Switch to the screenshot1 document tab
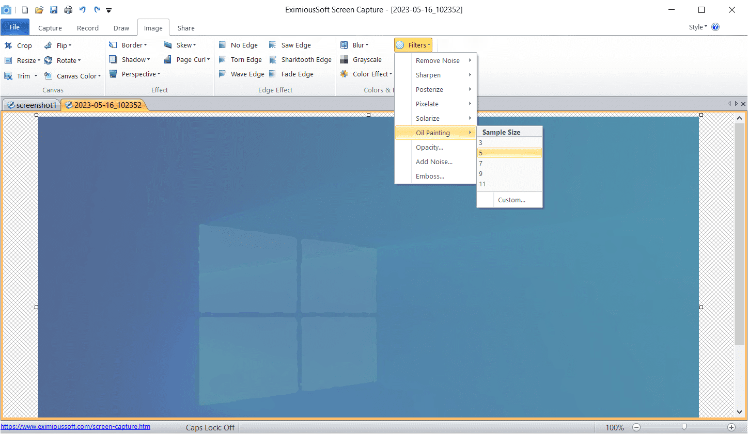This screenshot has width=748, height=434. coord(32,105)
